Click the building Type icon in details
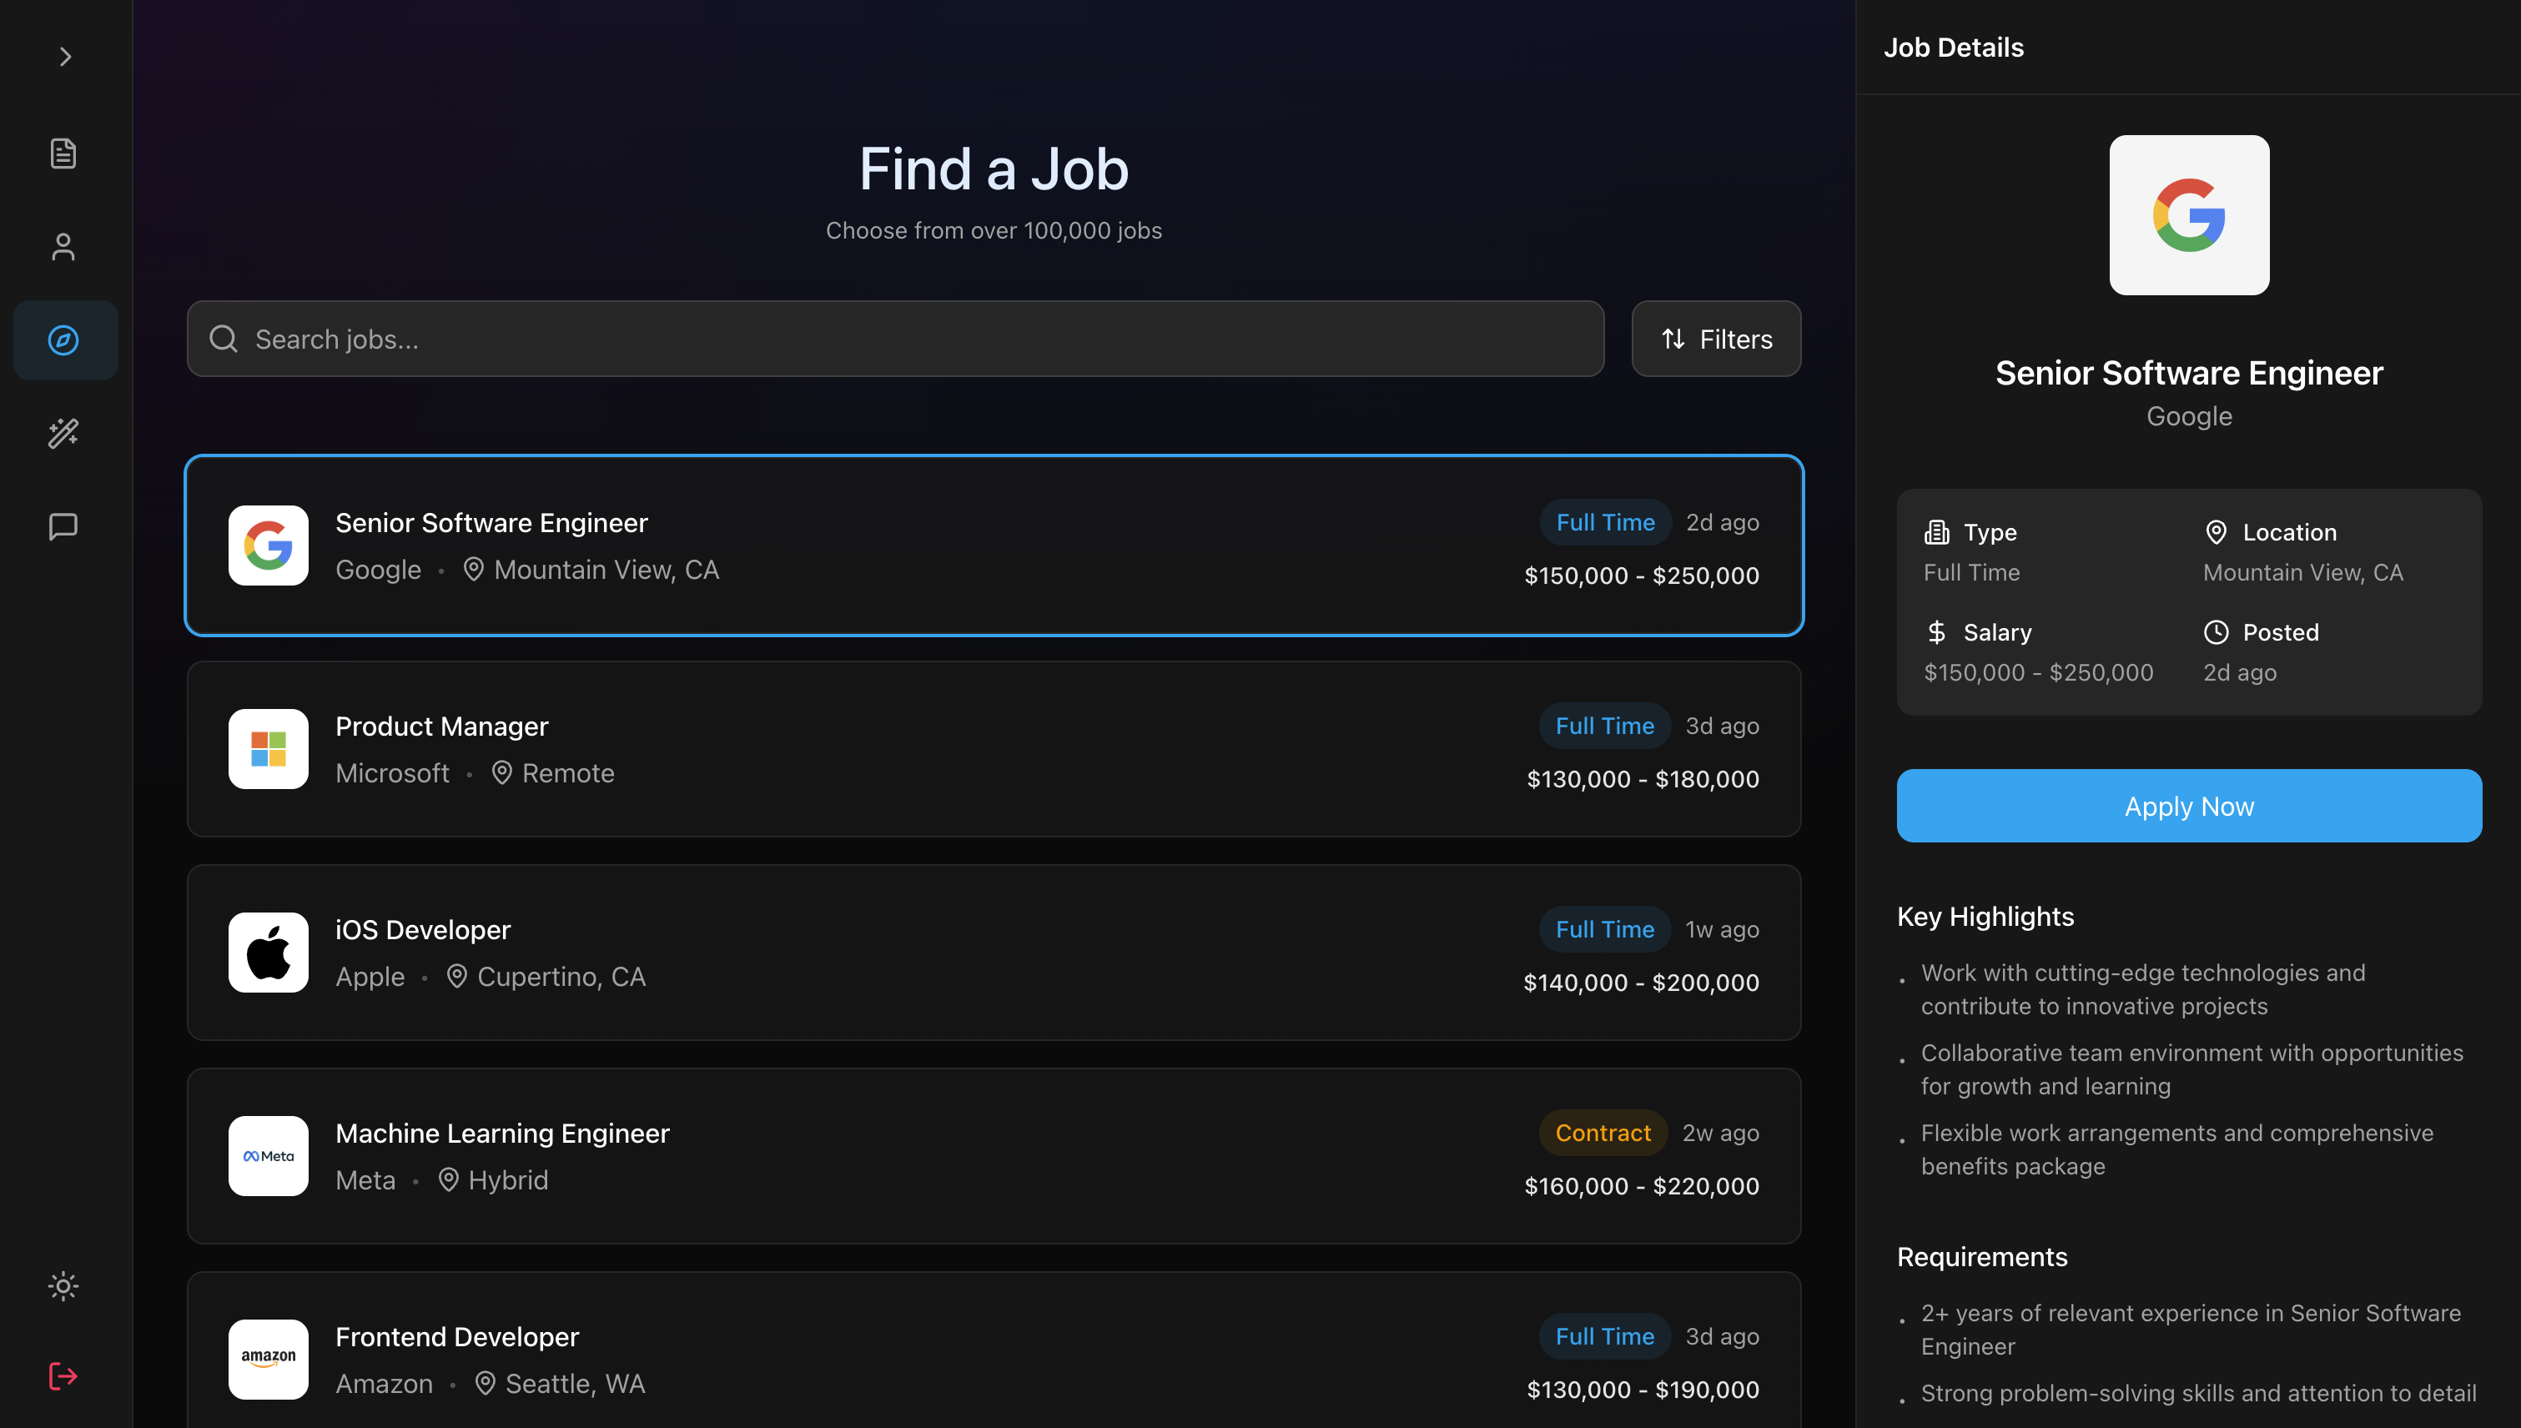Image resolution: width=2521 pixels, height=1428 pixels. coord(1936,532)
